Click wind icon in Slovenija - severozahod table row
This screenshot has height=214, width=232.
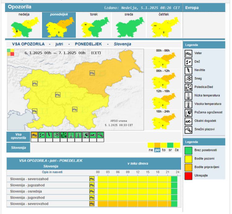pyautogui.click(x=92, y=178)
